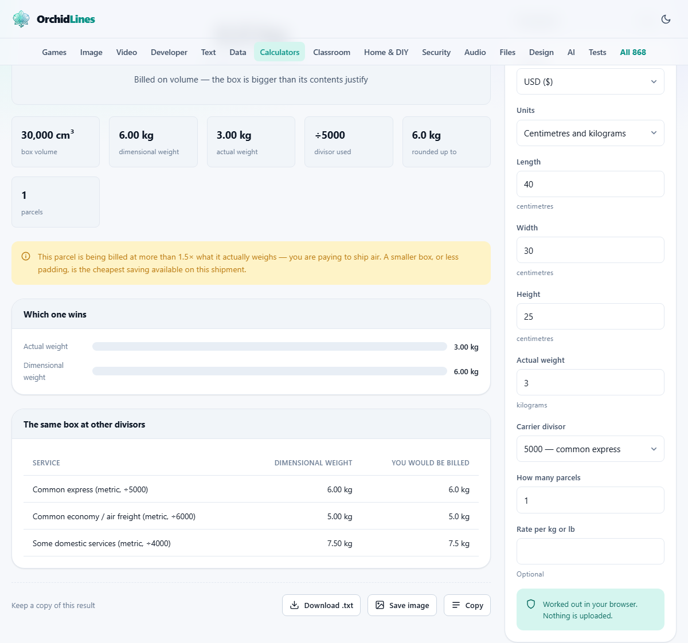Switch to the Classroom tab
This screenshot has width=688, height=643.
tap(332, 52)
